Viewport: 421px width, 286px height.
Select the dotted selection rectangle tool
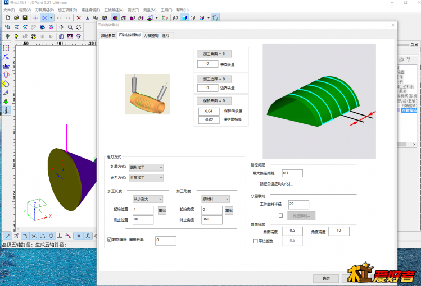coord(6,48)
